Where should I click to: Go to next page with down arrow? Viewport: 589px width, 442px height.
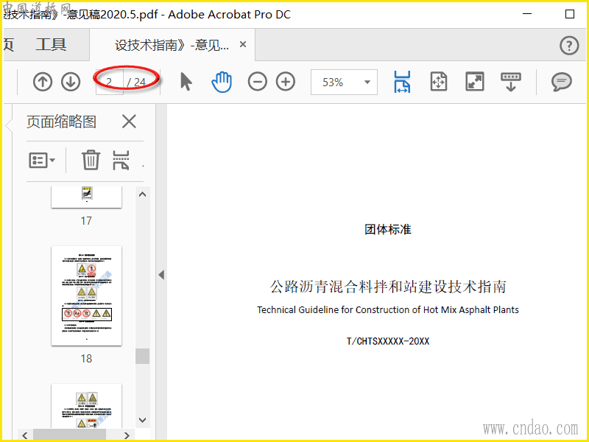click(71, 82)
